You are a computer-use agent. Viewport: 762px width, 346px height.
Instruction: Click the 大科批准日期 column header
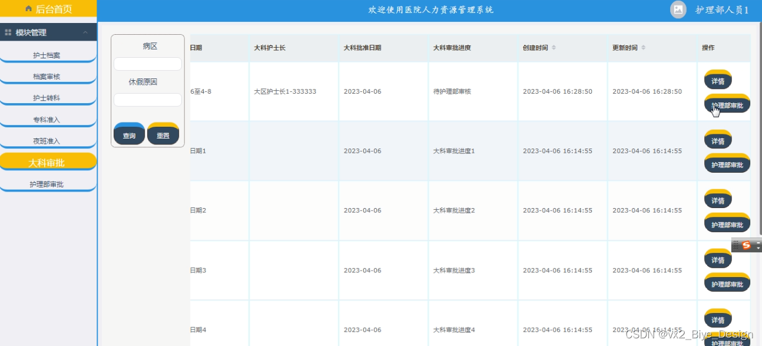point(363,48)
